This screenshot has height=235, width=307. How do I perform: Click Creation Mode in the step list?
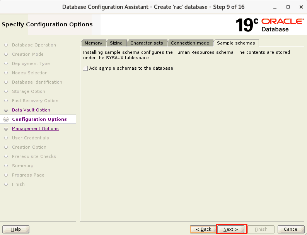28,54
